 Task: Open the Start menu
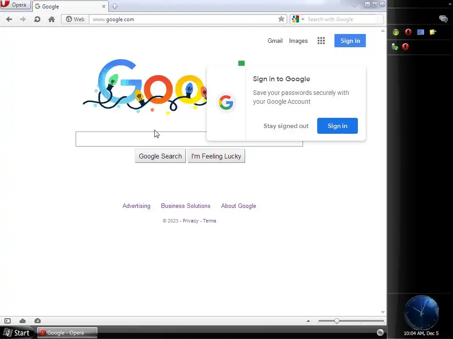17,333
